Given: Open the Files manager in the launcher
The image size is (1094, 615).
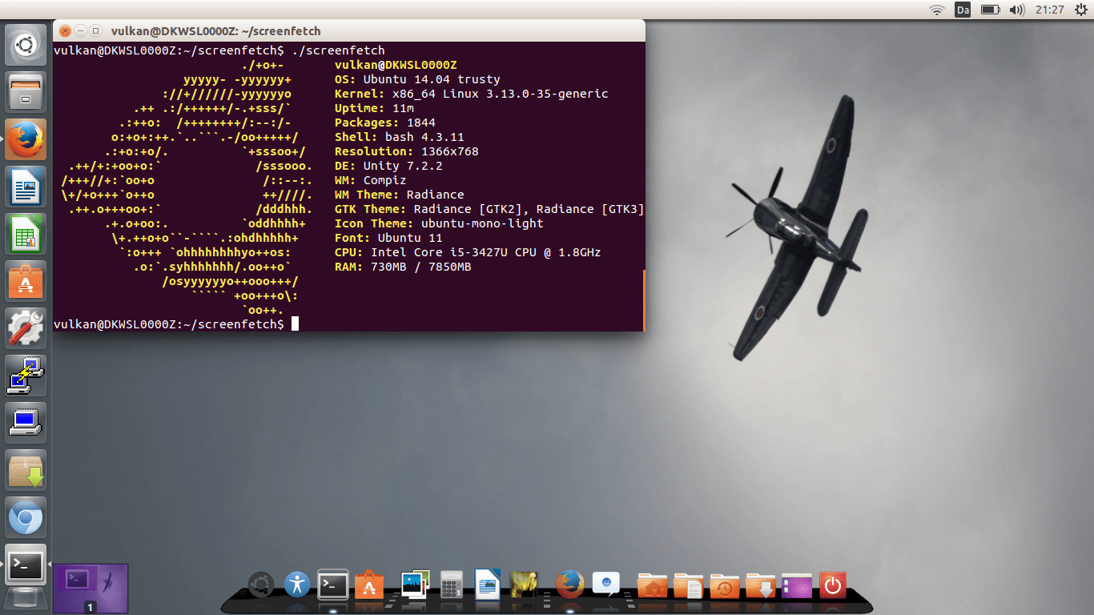Looking at the screenshot, I should click(26, 92).
